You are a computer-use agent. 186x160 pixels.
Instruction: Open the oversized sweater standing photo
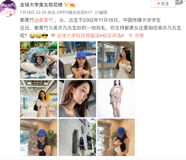[116, 99]
